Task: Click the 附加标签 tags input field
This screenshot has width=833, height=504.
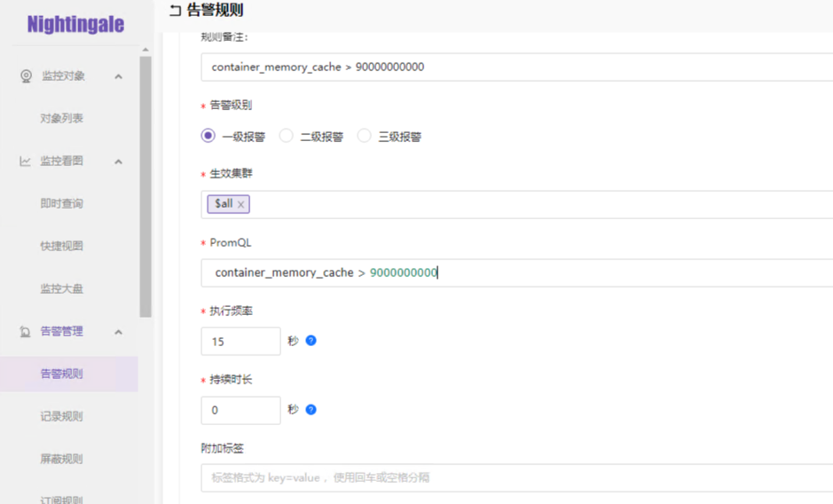Action: [x=517, y=477]
